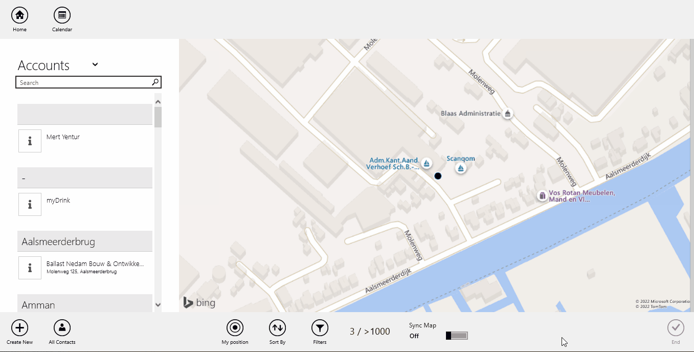
Task: Click the search magnifier icon
Action: [x=155, y=82]
